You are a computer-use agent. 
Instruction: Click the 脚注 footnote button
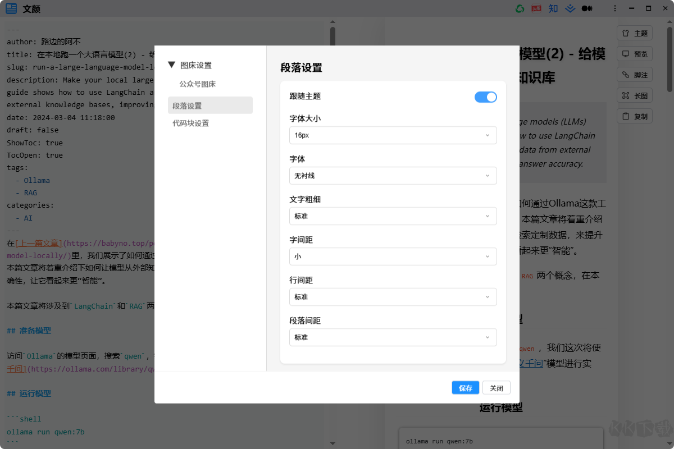point(635,75)
